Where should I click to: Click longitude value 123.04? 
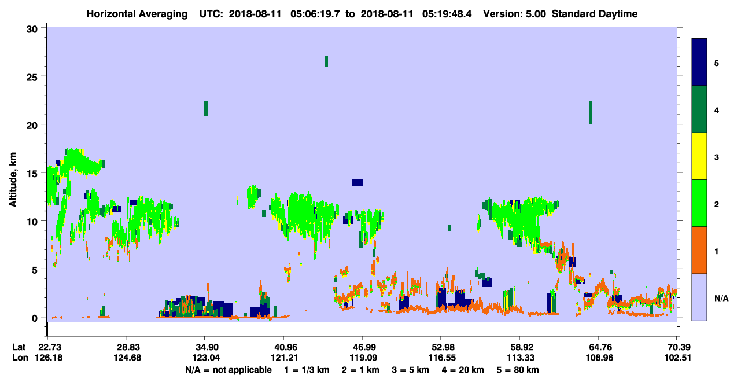pyautogui.click(x=205, y=358)
